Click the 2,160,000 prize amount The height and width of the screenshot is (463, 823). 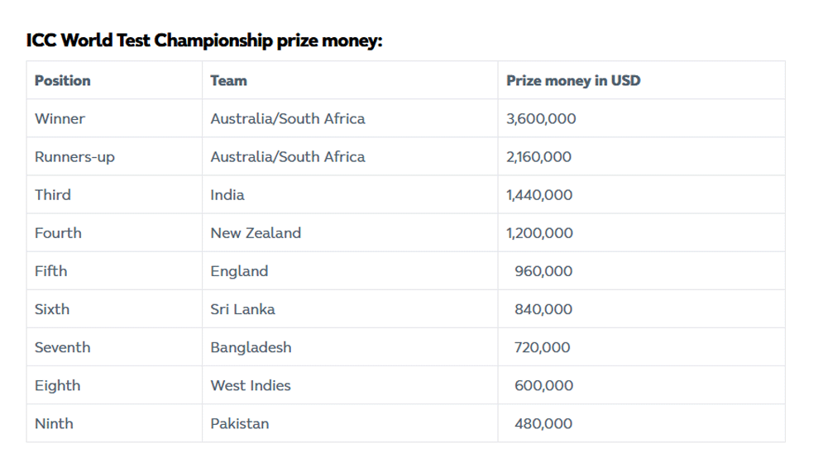(x=538, y=157)
